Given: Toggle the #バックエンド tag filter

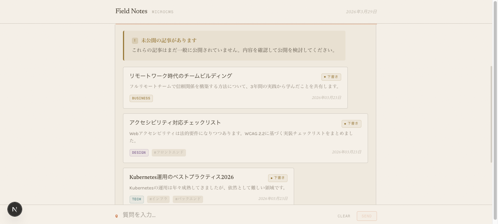Looking at the screenshot, I should 188,199.
